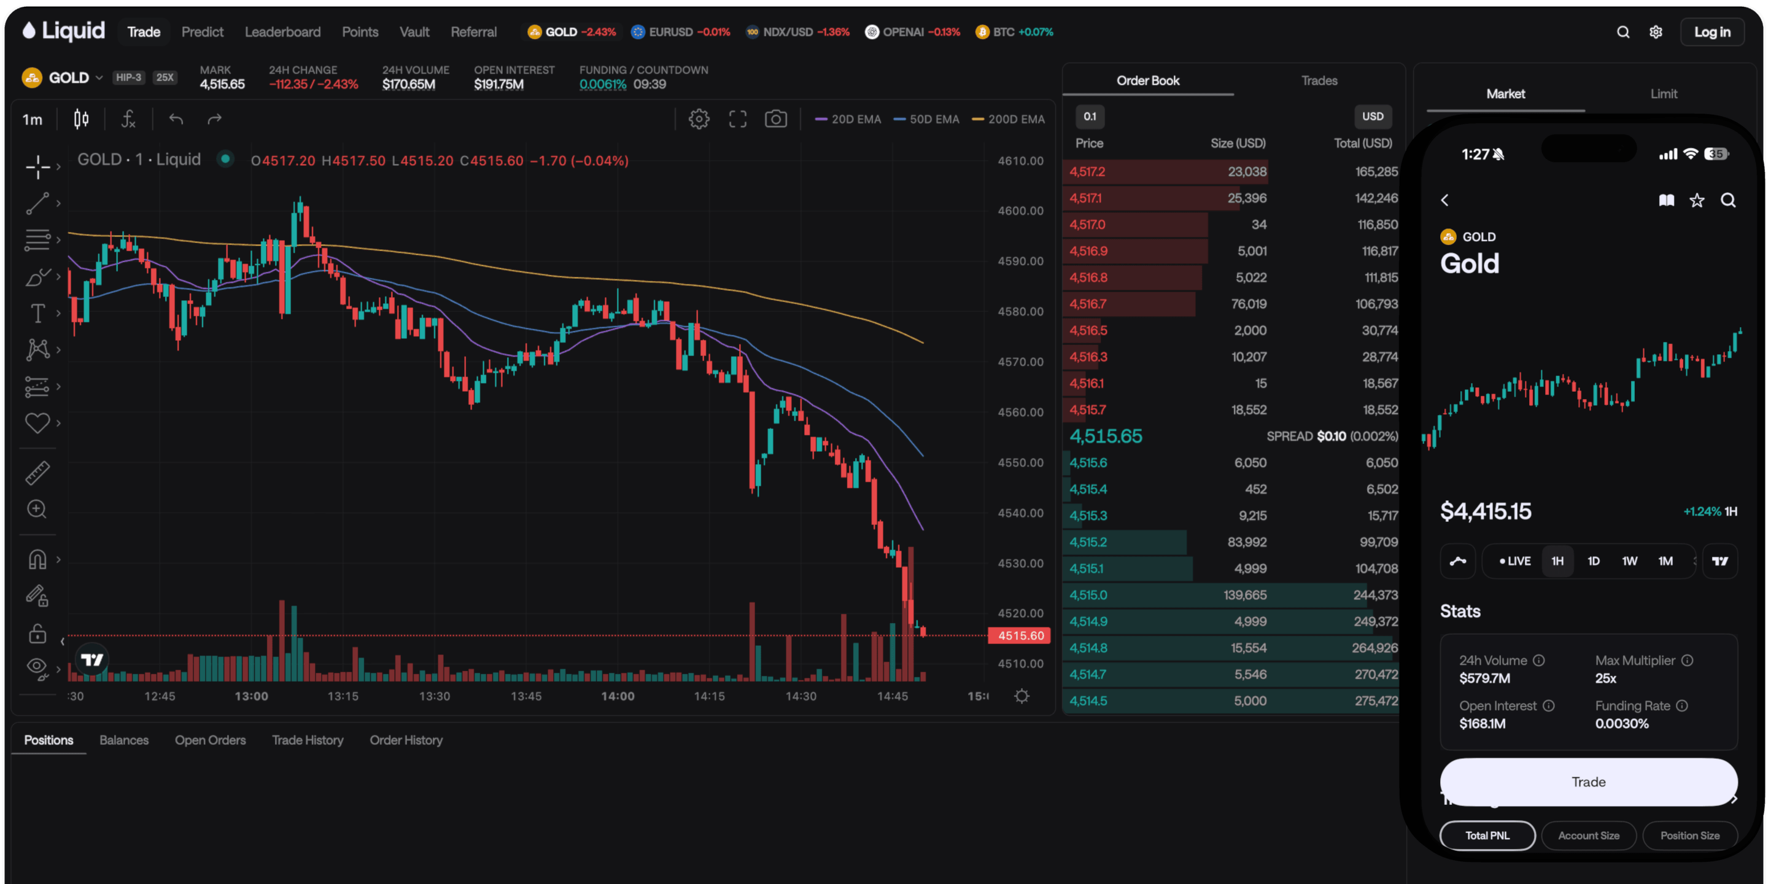Viewport: 1768px width, 884px height.
Task: Select the trend line drawing tool
Action: (37, 204)
